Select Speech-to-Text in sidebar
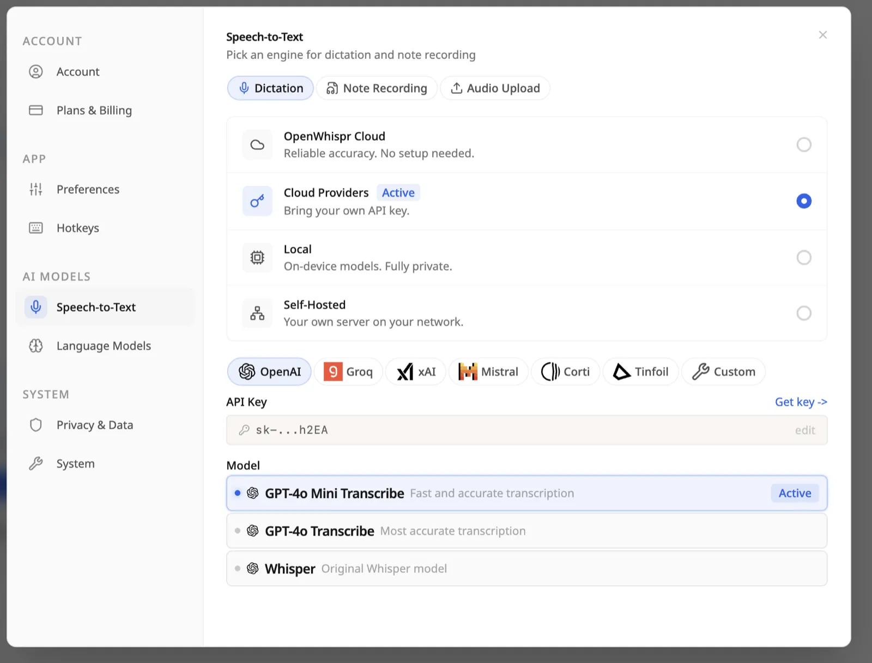Image resolution: width=872 pixels, height=663 pixels. point(105,307)
